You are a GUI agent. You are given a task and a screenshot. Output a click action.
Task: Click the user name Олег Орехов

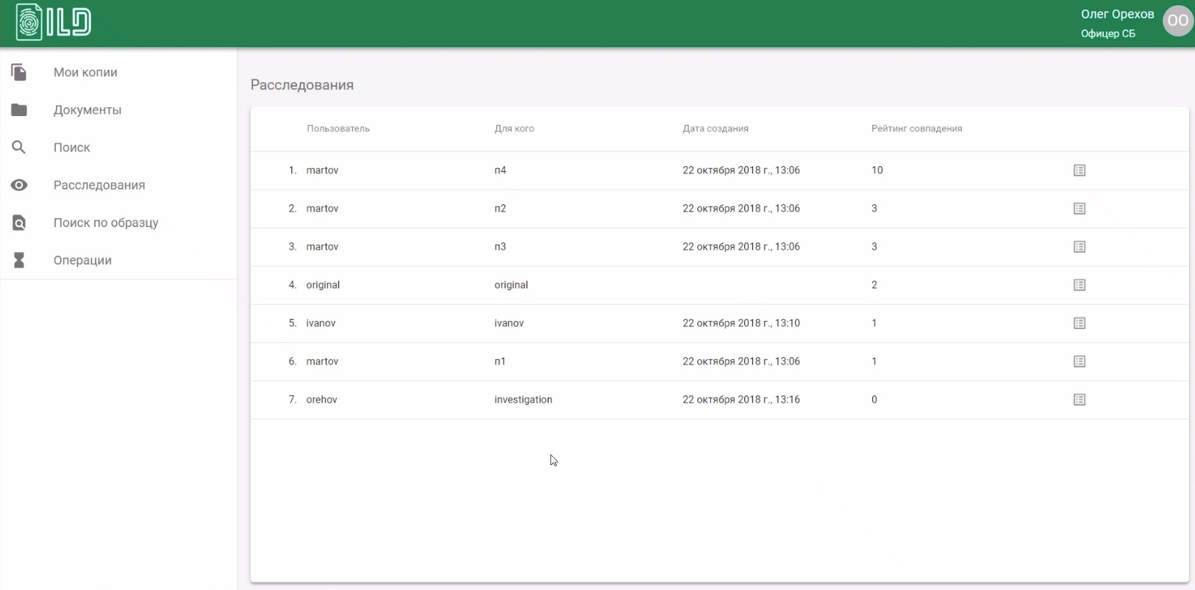coord(1117,14)
